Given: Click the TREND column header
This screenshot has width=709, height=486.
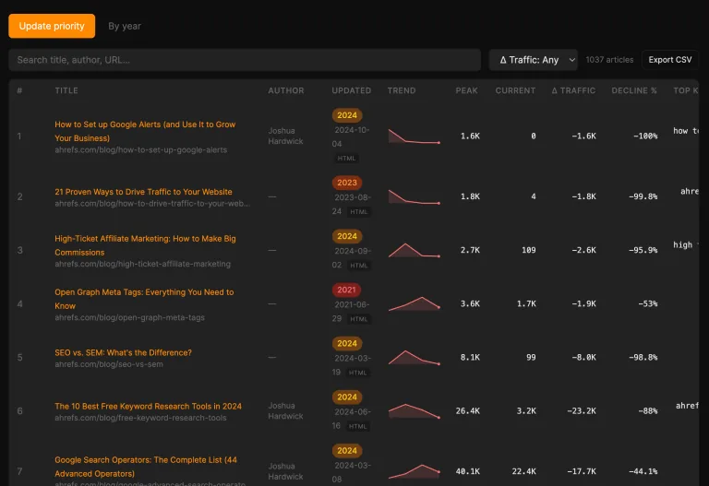Looking at the screenshot, I should point(402,90).
